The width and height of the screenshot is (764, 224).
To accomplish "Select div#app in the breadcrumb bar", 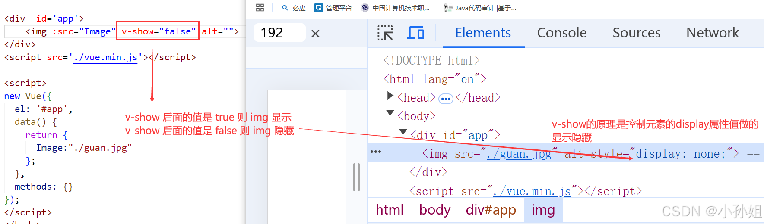I will [x=491, y=210].
